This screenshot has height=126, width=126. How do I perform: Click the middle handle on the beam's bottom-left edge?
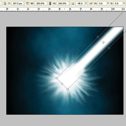tap(62, 84)
